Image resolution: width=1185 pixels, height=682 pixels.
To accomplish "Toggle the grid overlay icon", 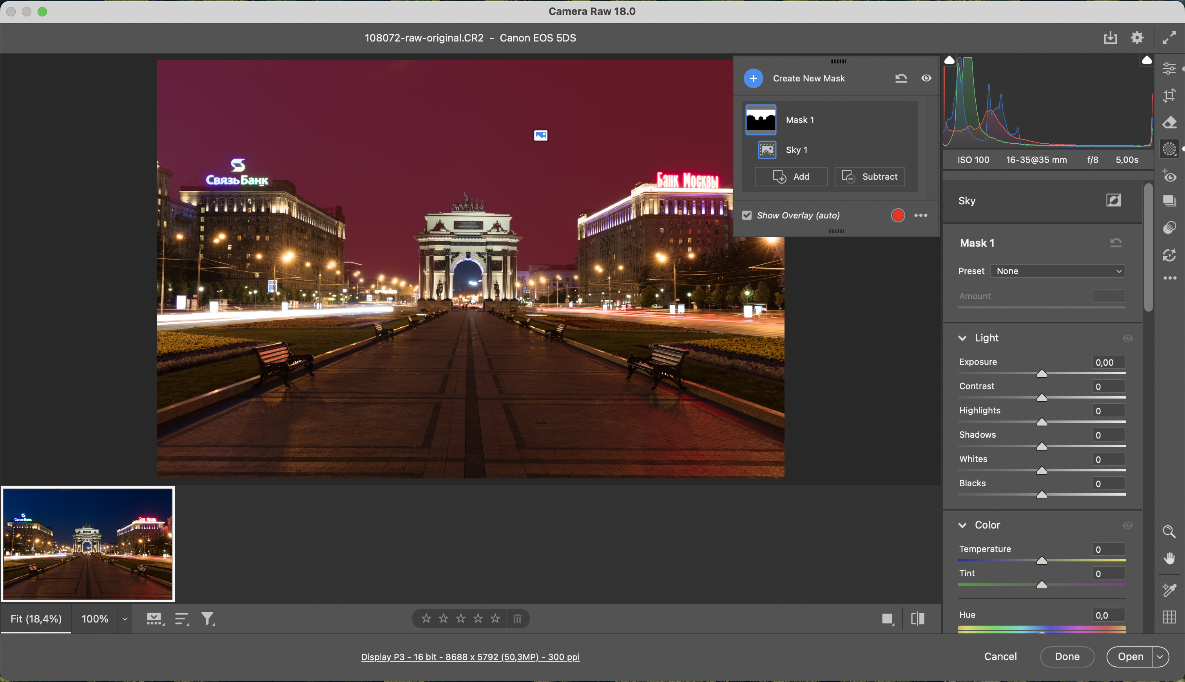I will click(x=1169, y=617).
